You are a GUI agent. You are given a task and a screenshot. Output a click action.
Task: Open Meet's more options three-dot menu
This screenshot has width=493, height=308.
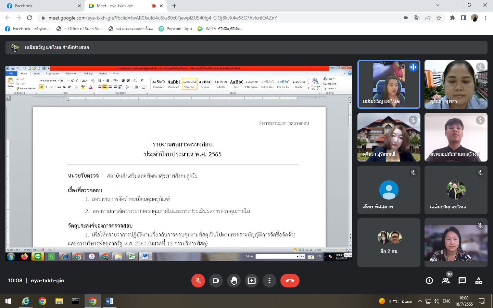pyautogui.click(x=269, y=281)
